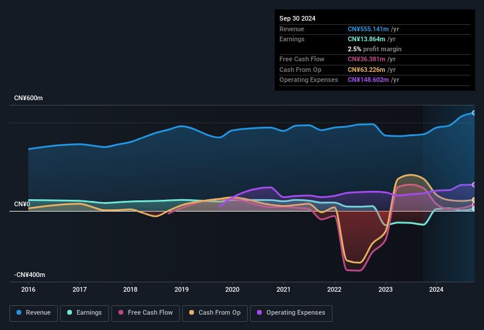Click the Cash From Op label in tooltip
This screenshot has width=484, height=330.
tap(300, 70)
